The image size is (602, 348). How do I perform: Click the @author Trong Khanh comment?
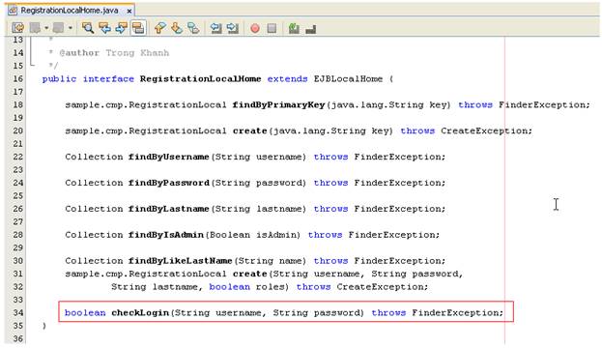[x=114, y=53]
